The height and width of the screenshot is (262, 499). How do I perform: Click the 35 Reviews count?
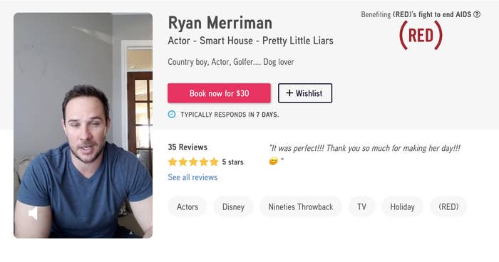187,147
